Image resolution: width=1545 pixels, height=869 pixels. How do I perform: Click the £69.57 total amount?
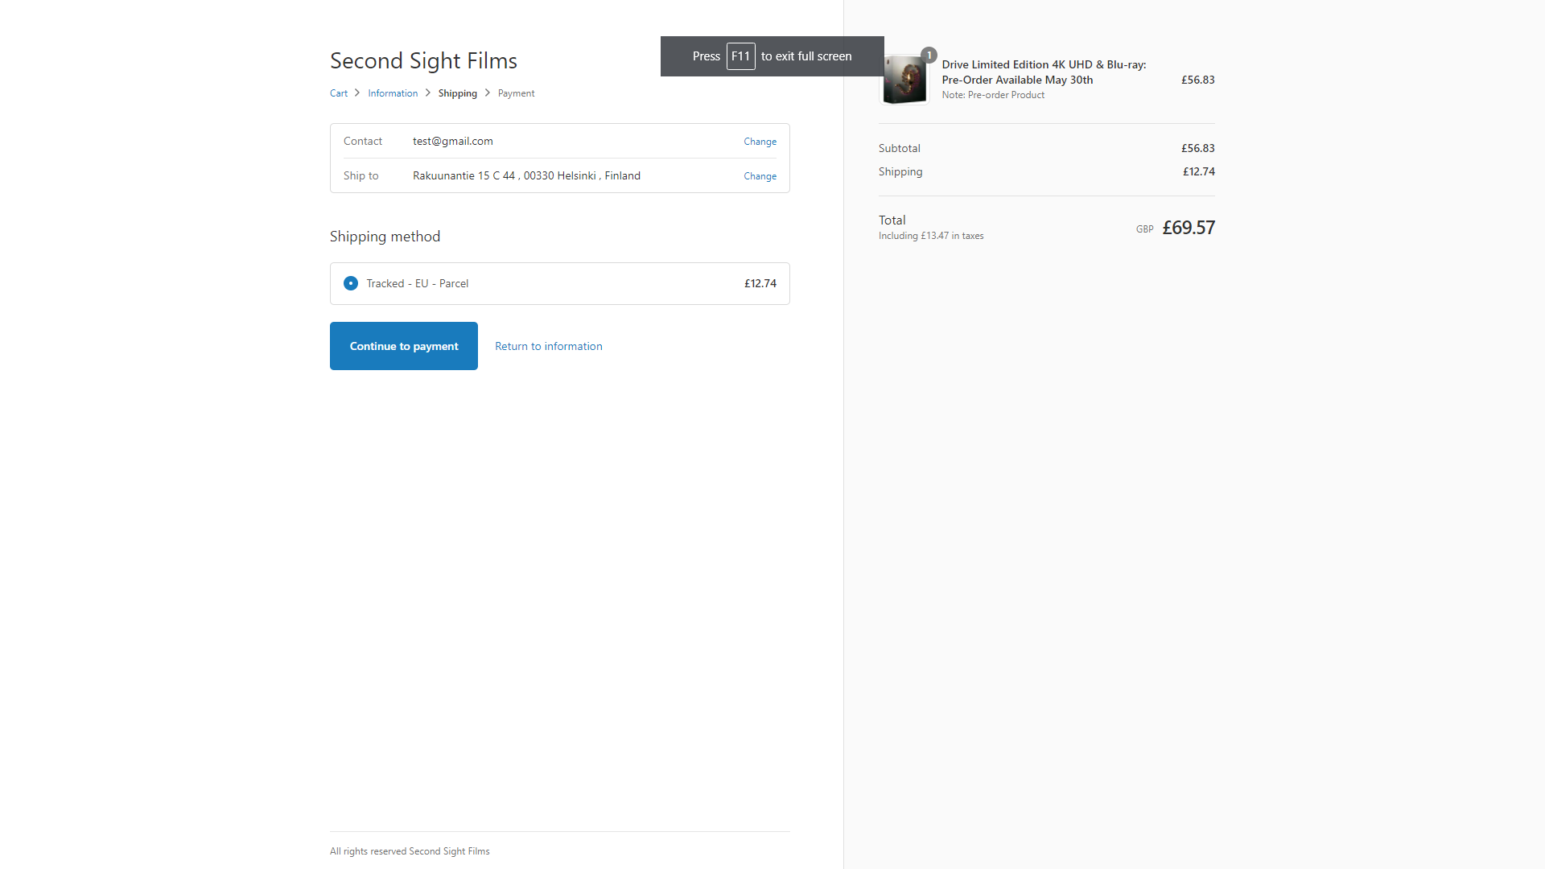[1189, 228]
